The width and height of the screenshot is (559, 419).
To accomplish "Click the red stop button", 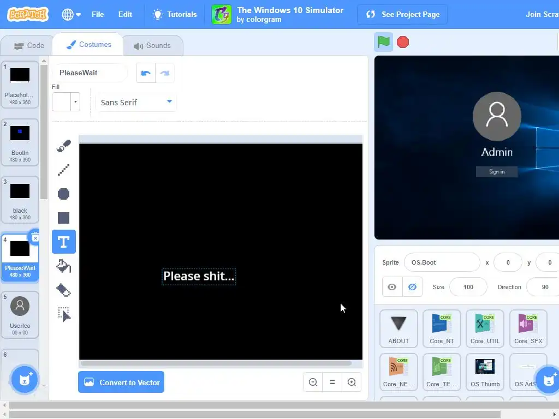I will click(x=403, y=42).
